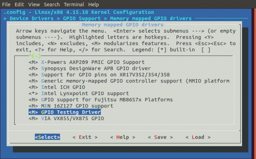
Task: Open the View menu
Action: [x=34, y=4]
